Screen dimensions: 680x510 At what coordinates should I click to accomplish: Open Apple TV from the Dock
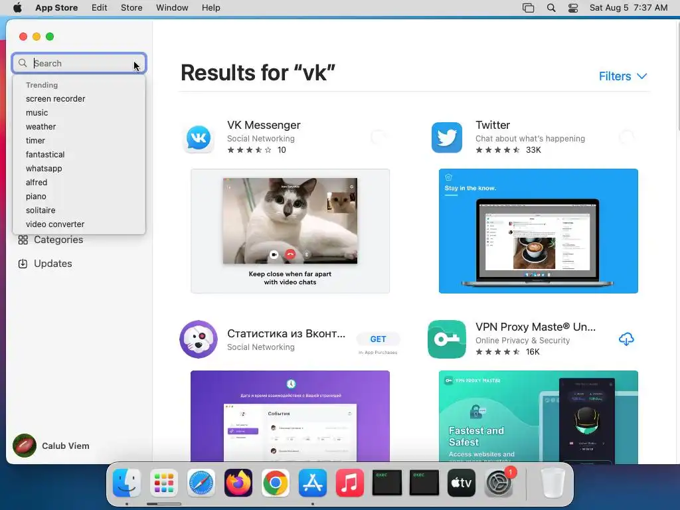point(462,483)
